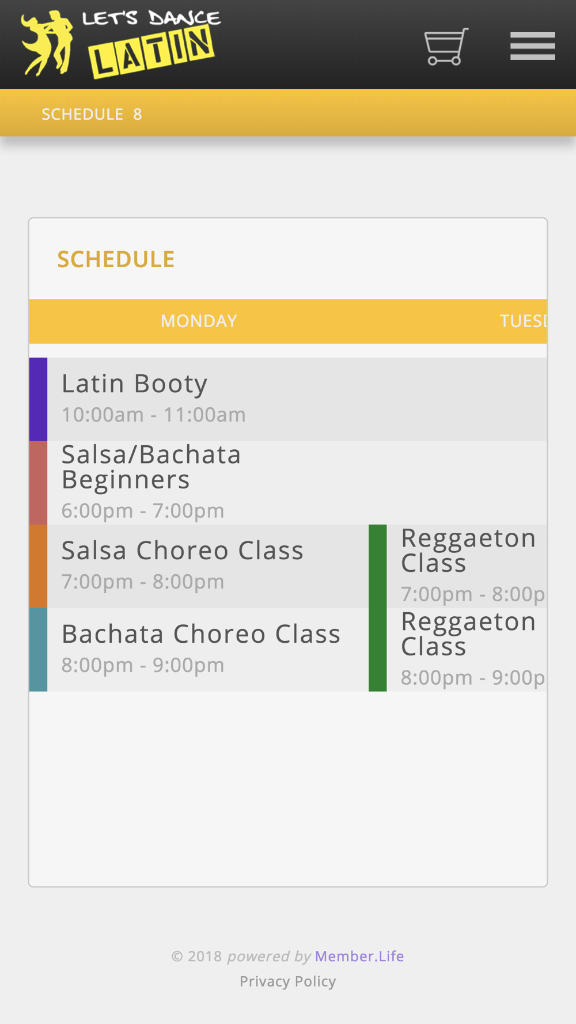Follow the Member.Life link
Viewport: 576px width, 1024px height.
point(359,956)
